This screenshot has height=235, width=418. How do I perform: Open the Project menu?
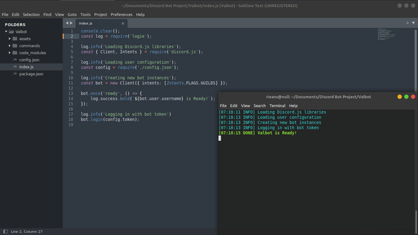[101, 14]
